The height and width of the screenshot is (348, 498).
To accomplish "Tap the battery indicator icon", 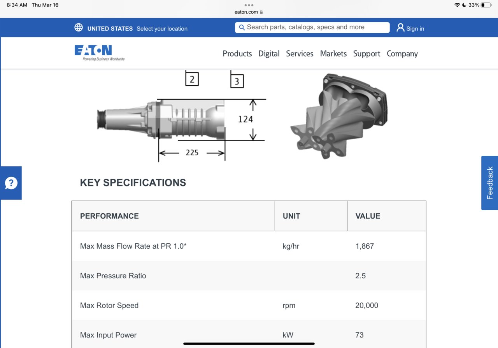I will tap(486, 5).
